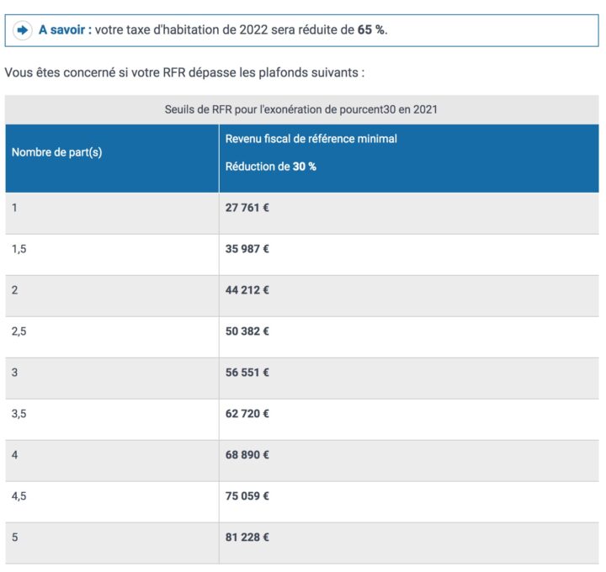The width and height of the screenshot is (606, 572).
Task: Click the 'Vous êtes concerné' sentence
Action: [184, 72]
